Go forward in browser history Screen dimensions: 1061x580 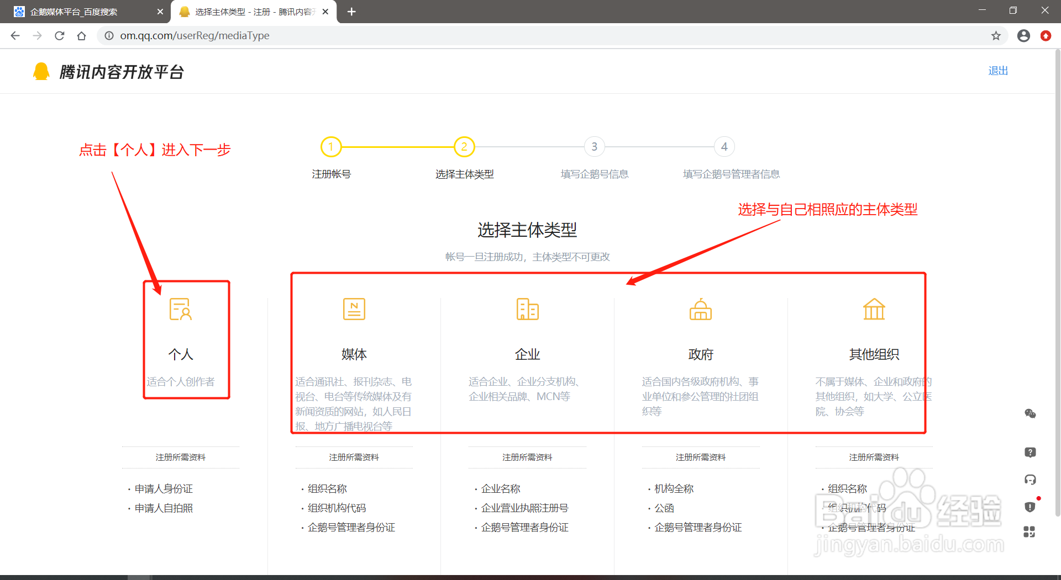point(37,36)
